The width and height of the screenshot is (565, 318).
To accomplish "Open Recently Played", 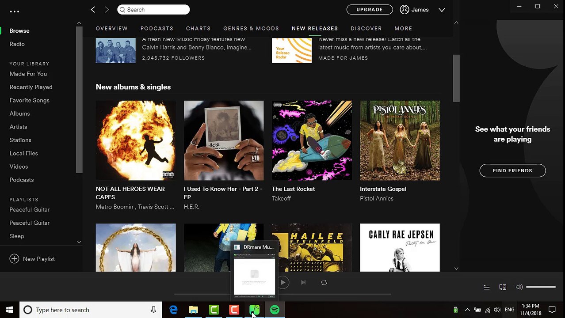I will click(31, 87).
